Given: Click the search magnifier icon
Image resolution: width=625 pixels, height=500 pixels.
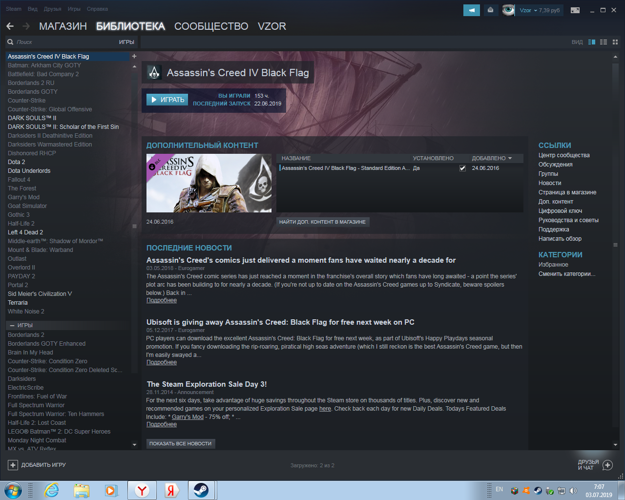Looking at the screenshot, I should (x=10, y=42).
